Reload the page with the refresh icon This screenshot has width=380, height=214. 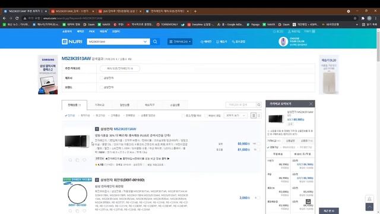pyautogui.click(x=17, y=18)
